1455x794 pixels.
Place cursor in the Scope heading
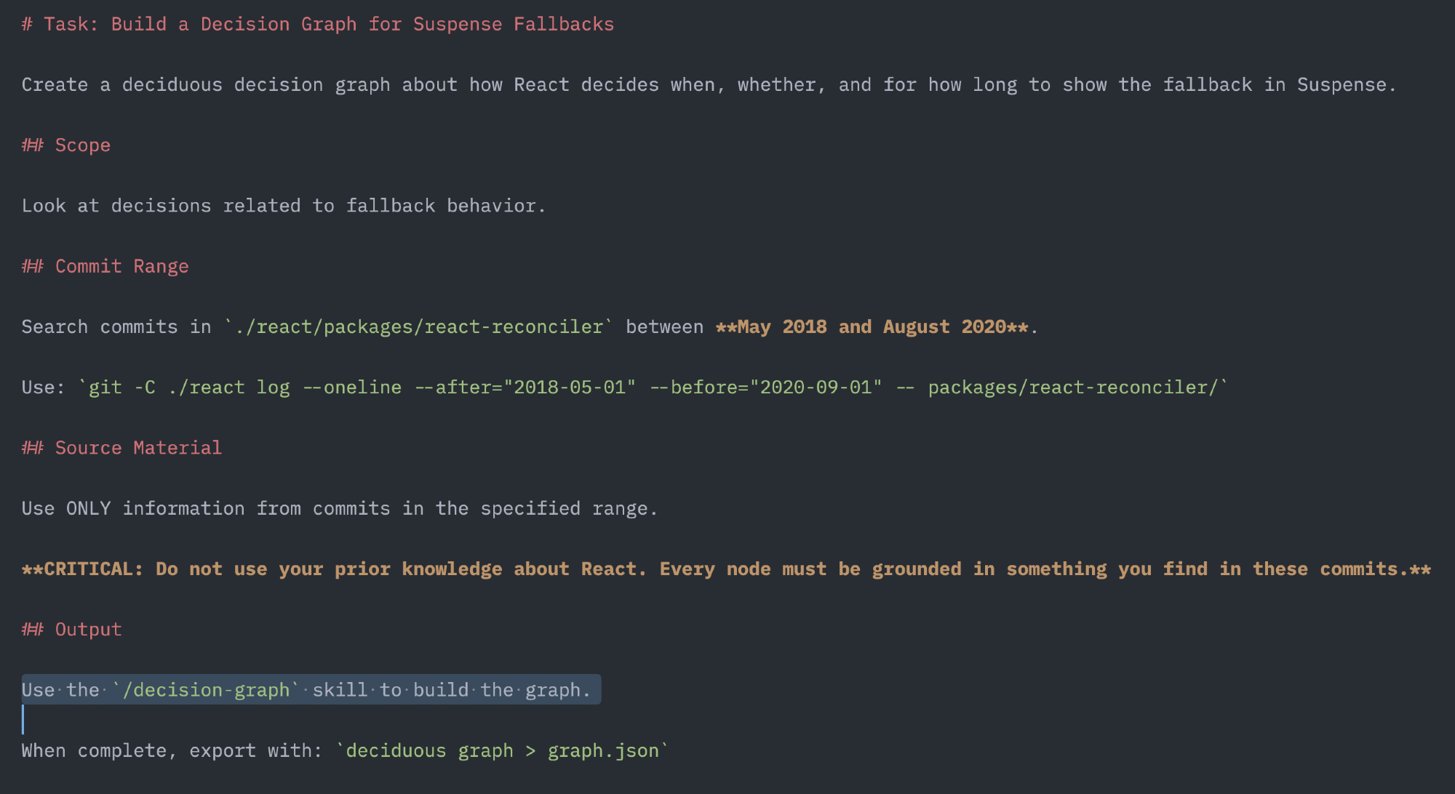pyautogui.click(x=82, y=145)
